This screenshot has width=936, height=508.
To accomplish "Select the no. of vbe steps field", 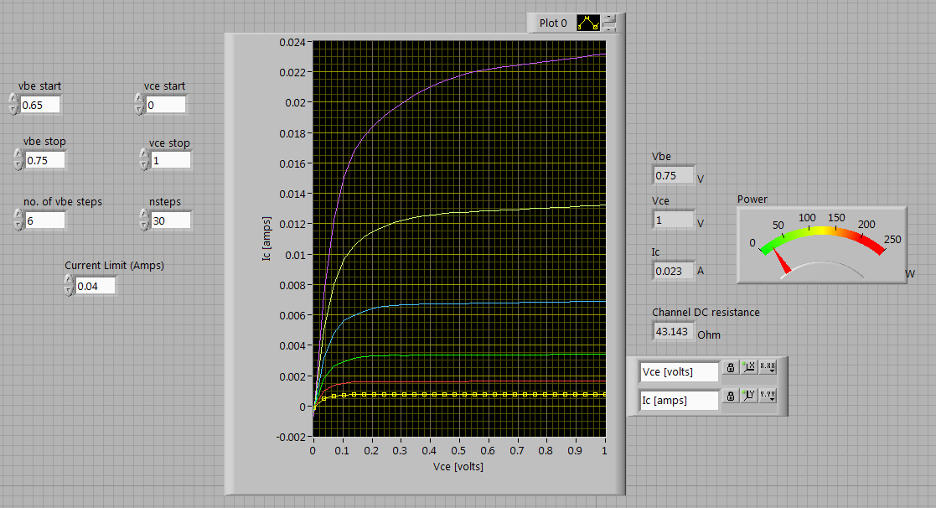I will [x=44, y=220].
